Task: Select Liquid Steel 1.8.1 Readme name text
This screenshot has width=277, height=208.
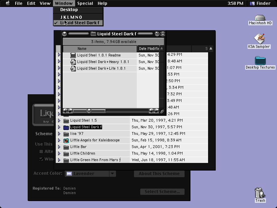Action: 99,55
